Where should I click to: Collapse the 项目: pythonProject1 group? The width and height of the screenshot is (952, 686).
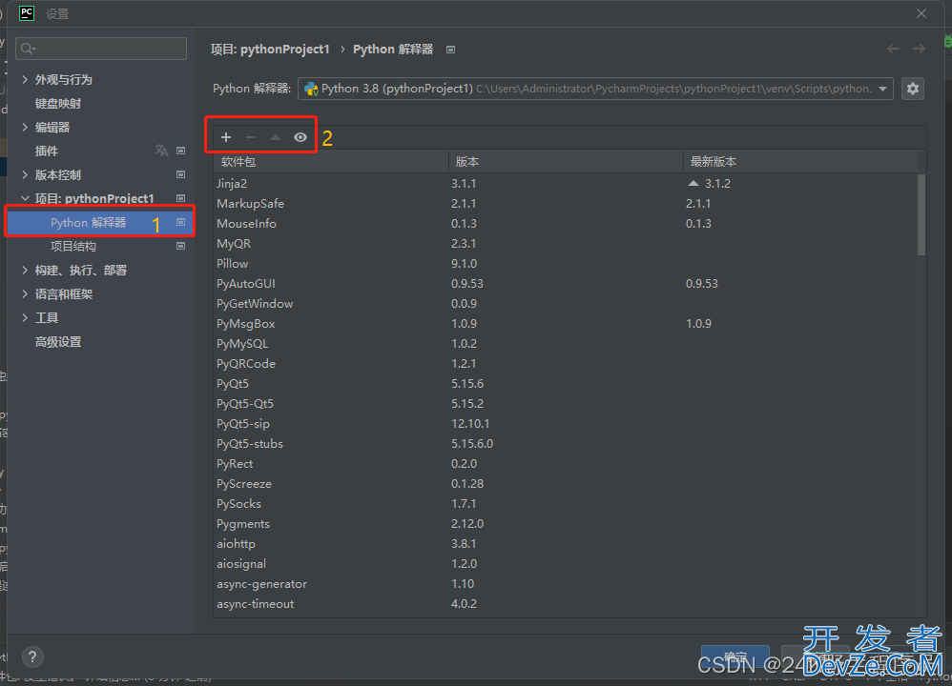coord(25,198)
